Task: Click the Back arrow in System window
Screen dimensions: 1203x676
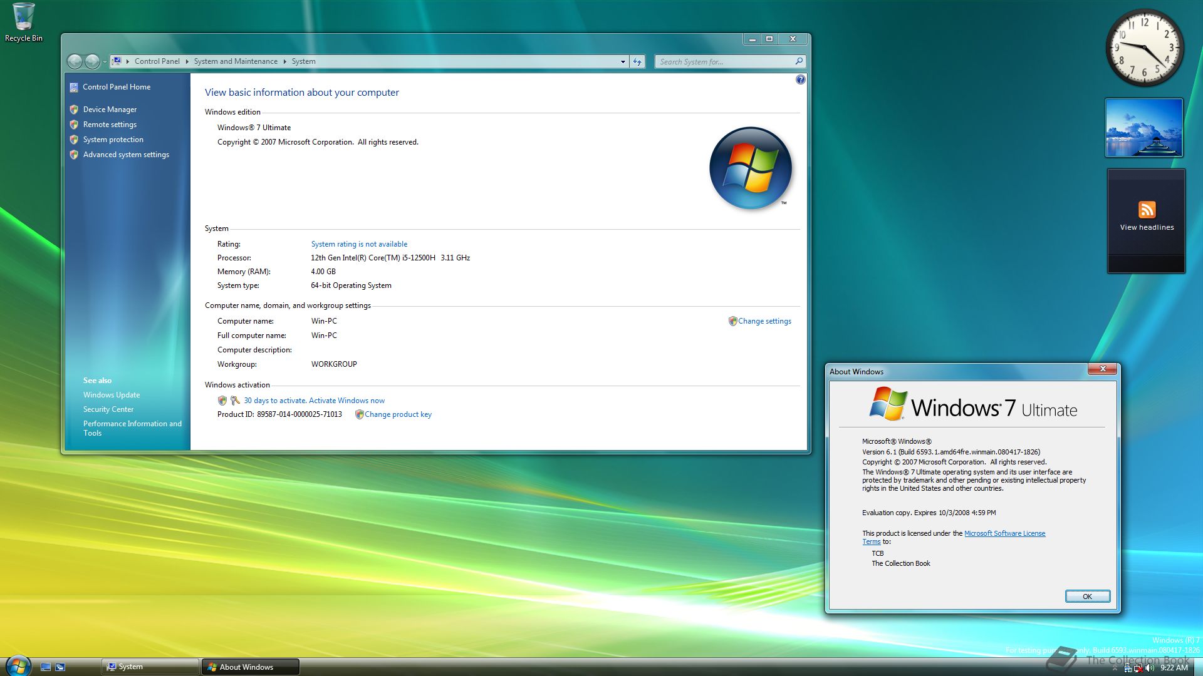Action: point(75,61)
